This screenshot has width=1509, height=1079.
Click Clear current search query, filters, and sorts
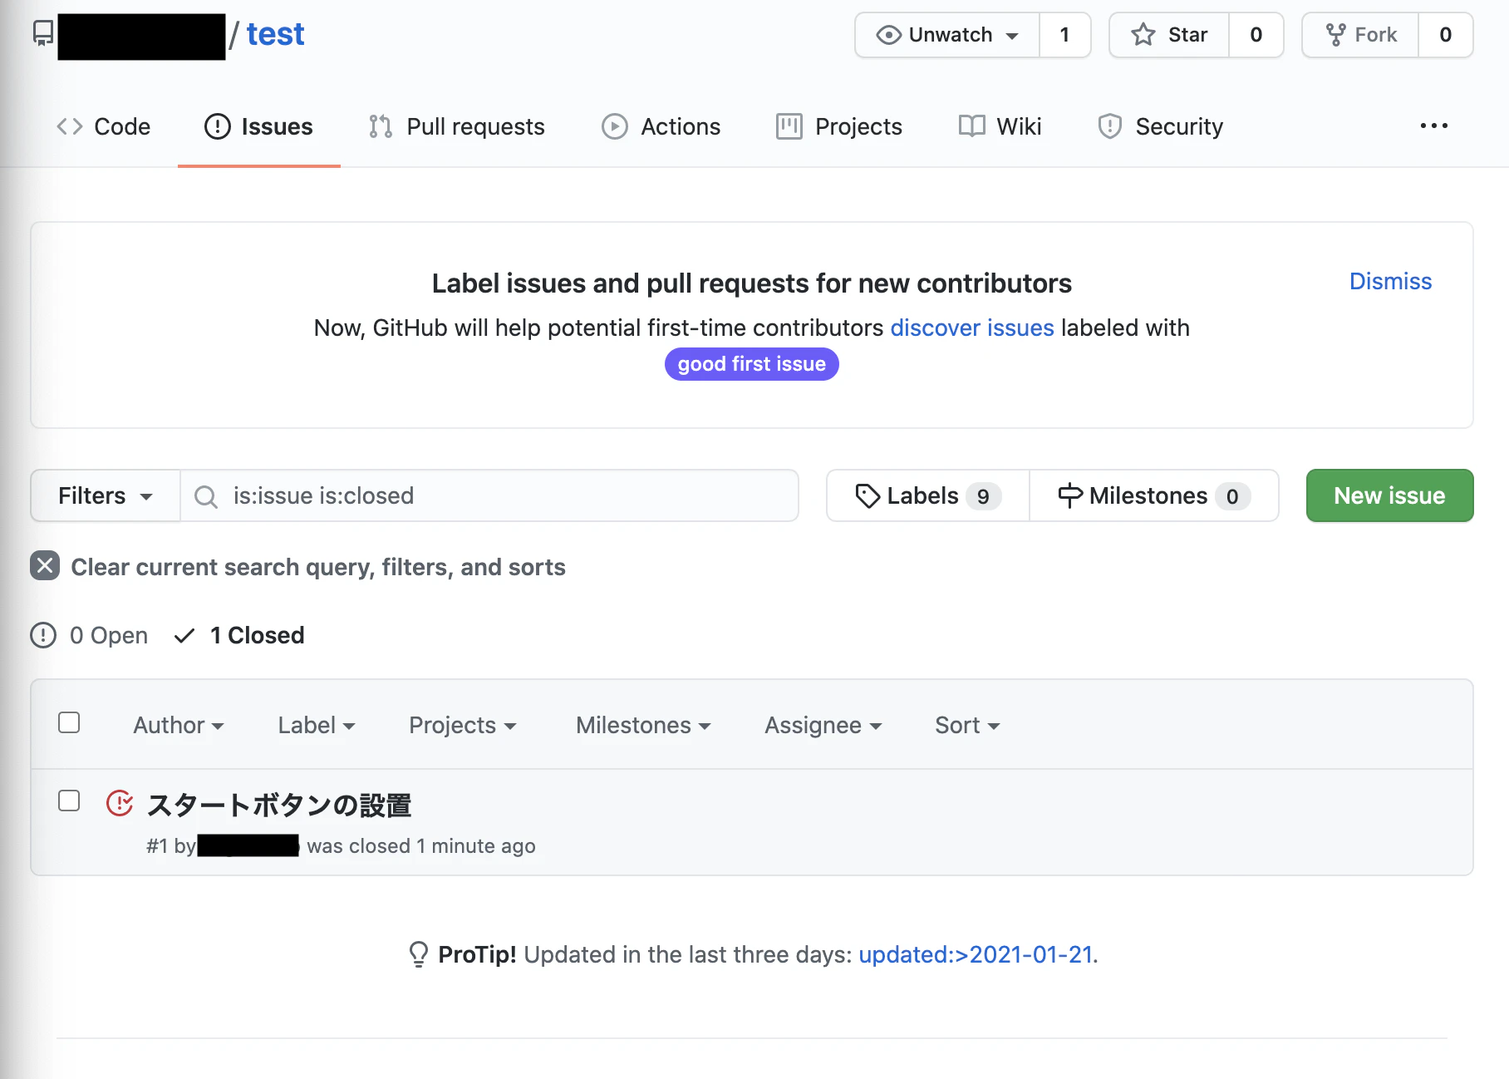point(318,567)
